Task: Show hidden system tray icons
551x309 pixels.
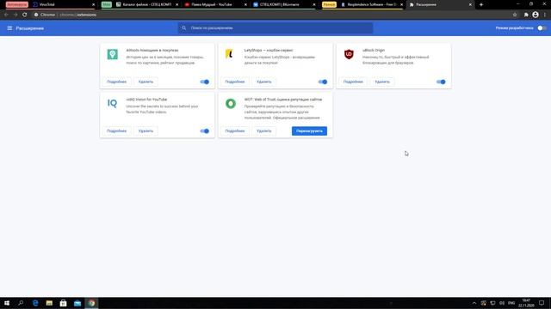Action: tap(474, 303)
